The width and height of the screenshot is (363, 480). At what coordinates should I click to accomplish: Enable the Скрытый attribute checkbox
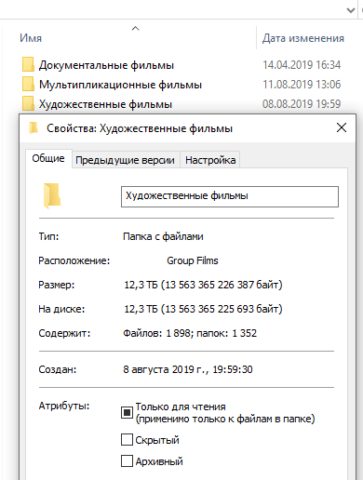coord(127,440)
